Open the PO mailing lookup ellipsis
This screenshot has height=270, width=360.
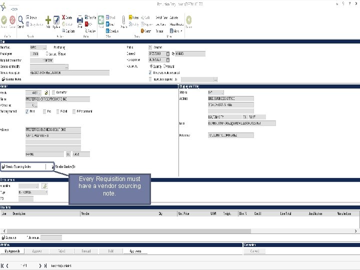pyautogui.click(x=36, y=105)
